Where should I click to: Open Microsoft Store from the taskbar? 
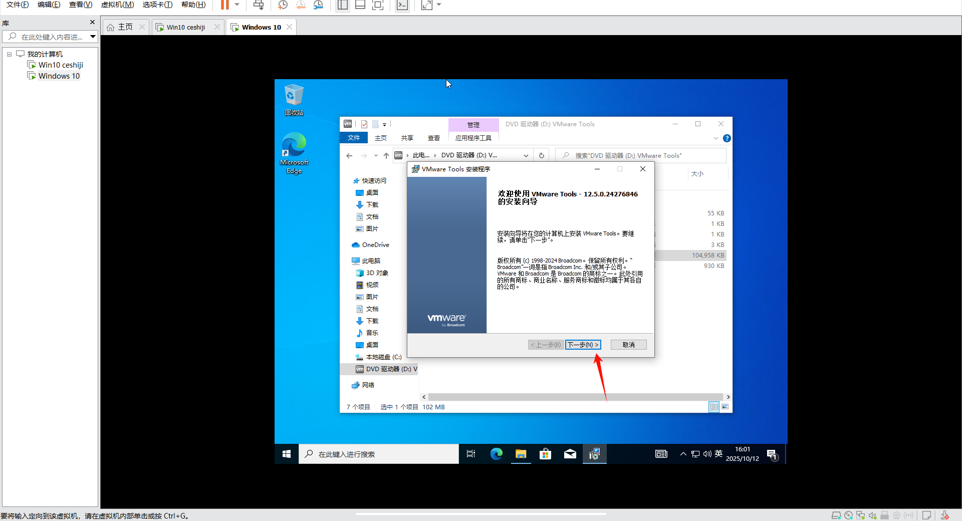point(545,454)
